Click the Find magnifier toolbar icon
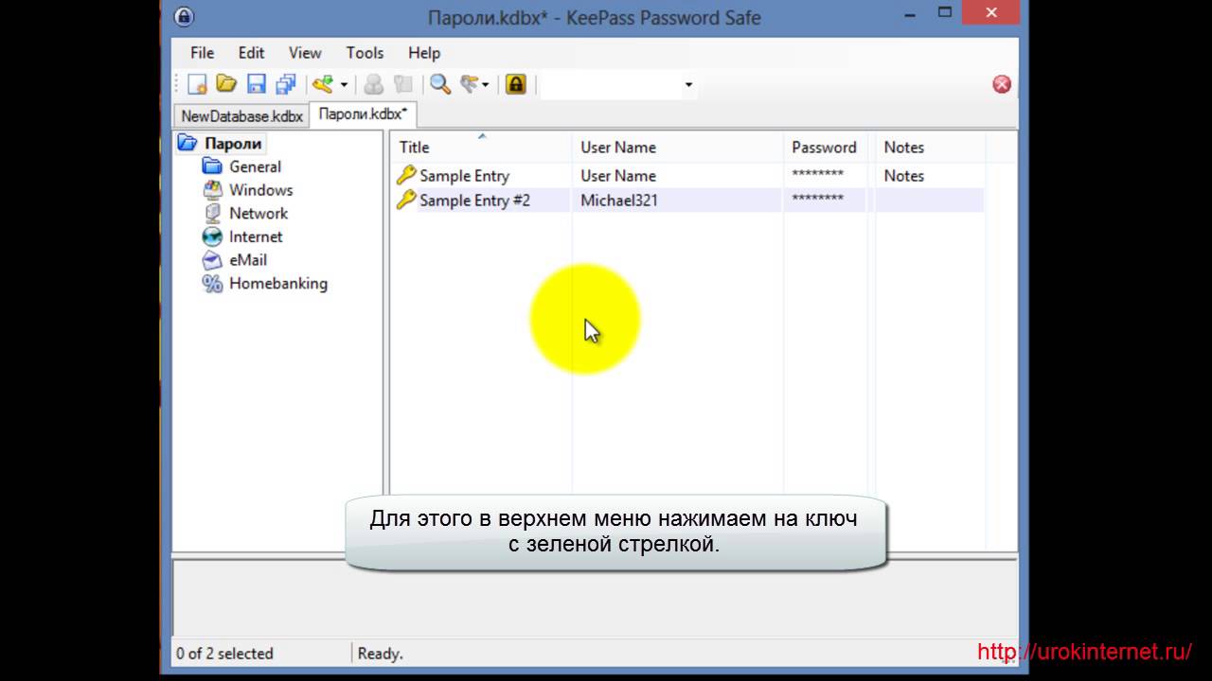The height and width of the screenshot is (681, 1212). coord(440,85)
